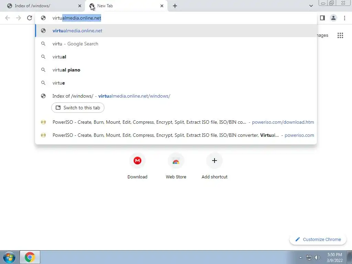This screenshot has width=352, height=264.
Task: Click the taskbar clock showing 5:50 PM
Action: tap(334, 257)
